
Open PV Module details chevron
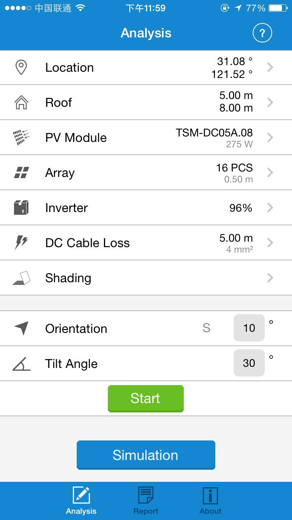point(270,138)
